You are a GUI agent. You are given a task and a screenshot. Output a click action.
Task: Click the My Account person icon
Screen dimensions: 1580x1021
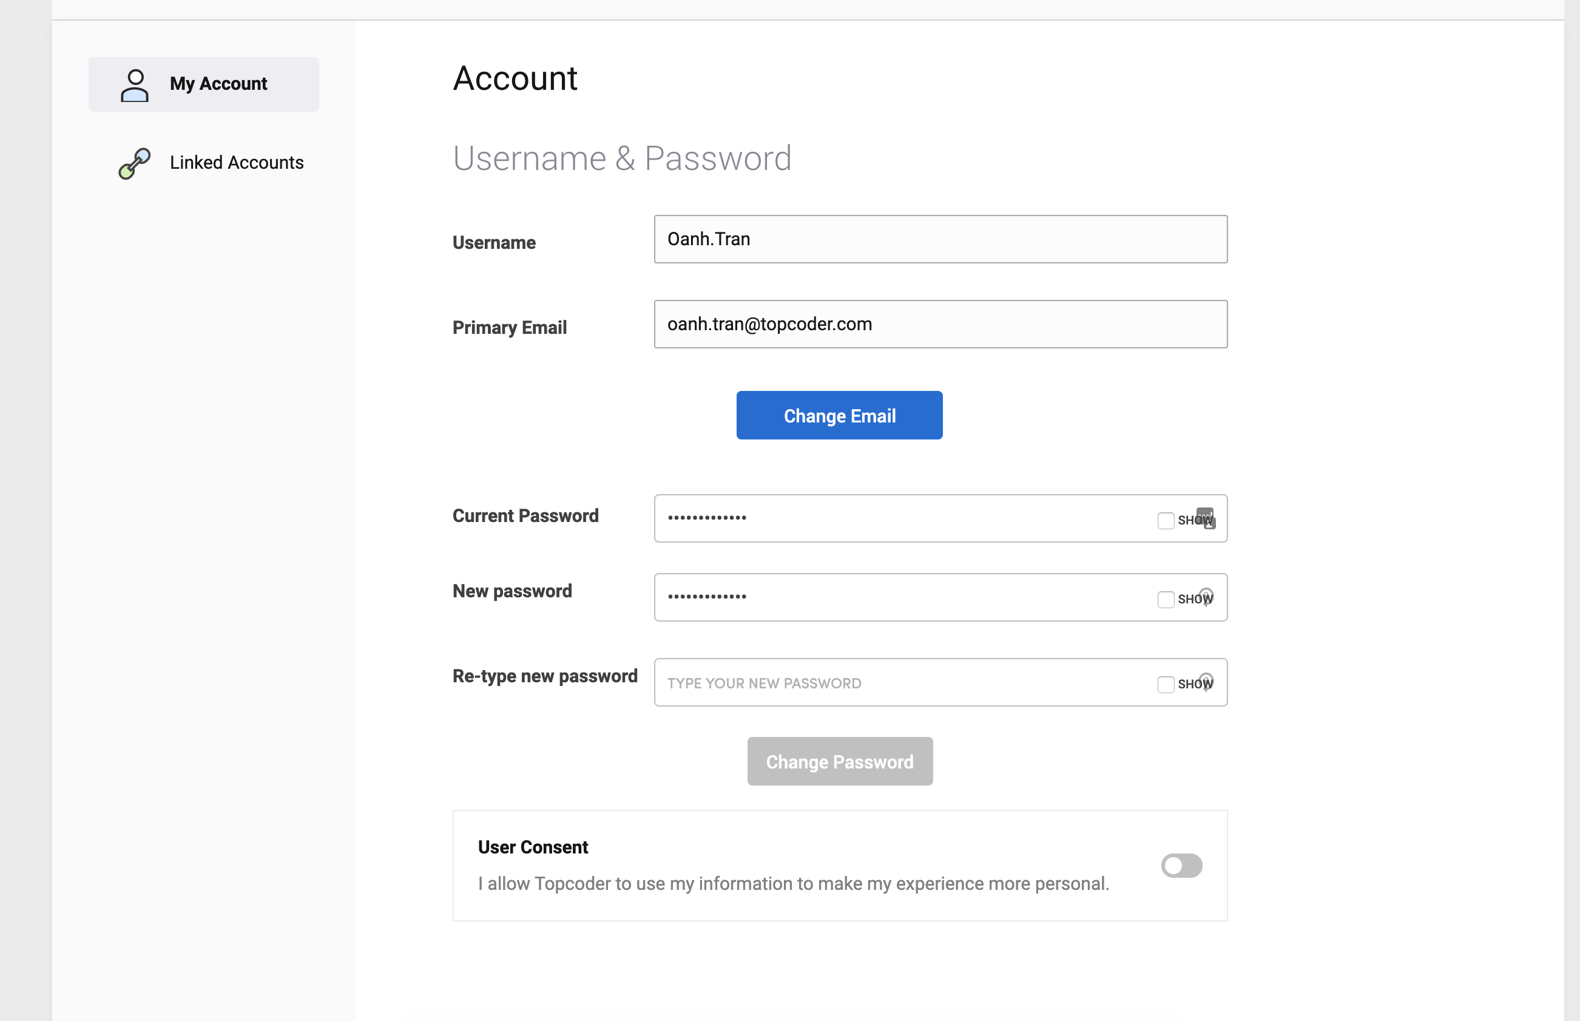point(135,86)
